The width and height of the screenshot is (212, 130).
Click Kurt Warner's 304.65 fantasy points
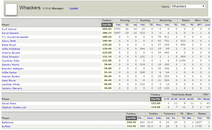click(x=107, y=29)
